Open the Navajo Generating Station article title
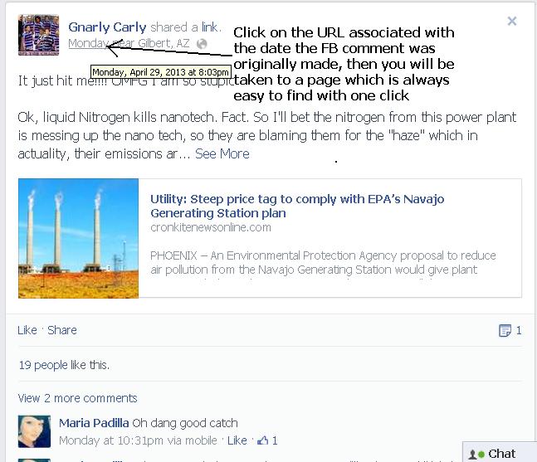The width and height of the screenshot is (537, 462). [297, 206]
